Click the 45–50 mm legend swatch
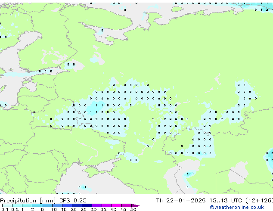Screen dimensions: 273x211 point(127,205)
